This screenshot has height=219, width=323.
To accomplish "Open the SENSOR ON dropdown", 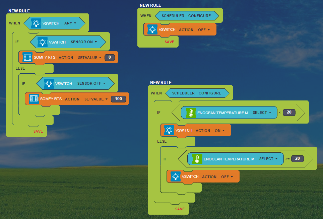I will (84, 42).
